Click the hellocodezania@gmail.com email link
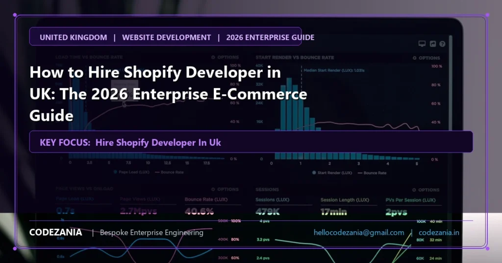502x263 pixels. pos(358,233)
